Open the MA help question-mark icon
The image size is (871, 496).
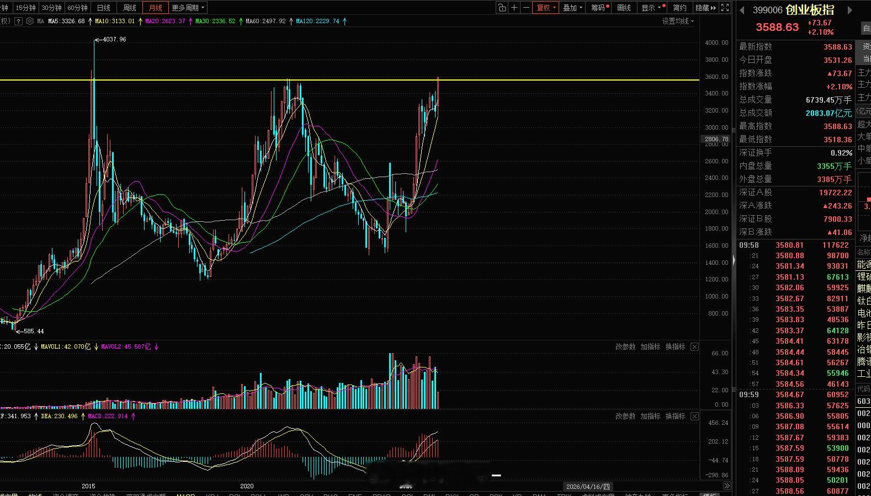(x=19, y=21)
